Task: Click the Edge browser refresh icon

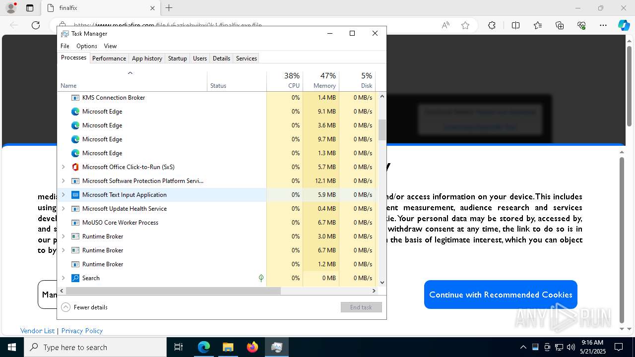Action: (x=36, y=25)
